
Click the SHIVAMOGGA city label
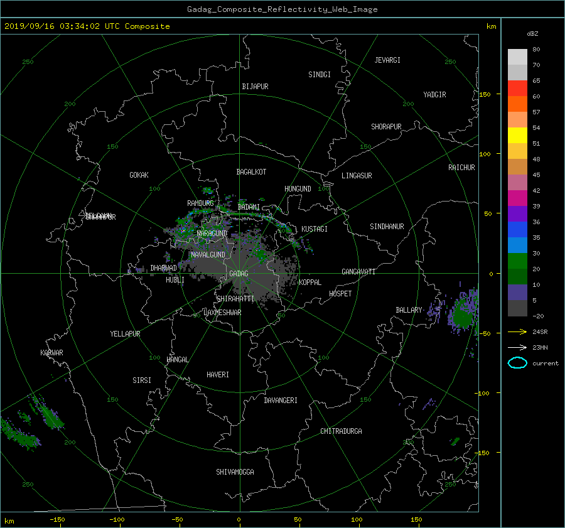point(235,472)
